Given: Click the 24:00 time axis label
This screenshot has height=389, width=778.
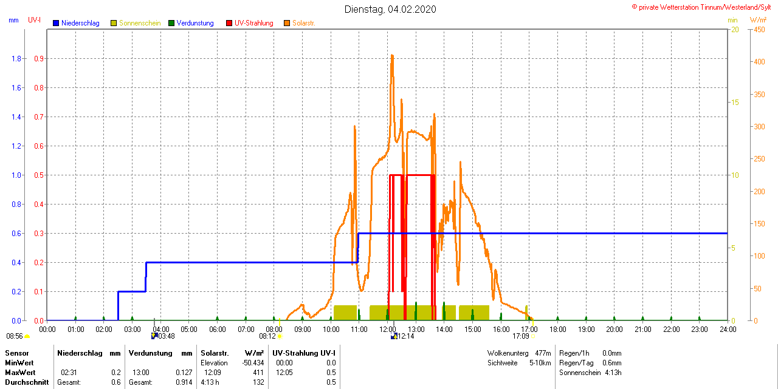Looking at the screenshot, I should (728, 330).
